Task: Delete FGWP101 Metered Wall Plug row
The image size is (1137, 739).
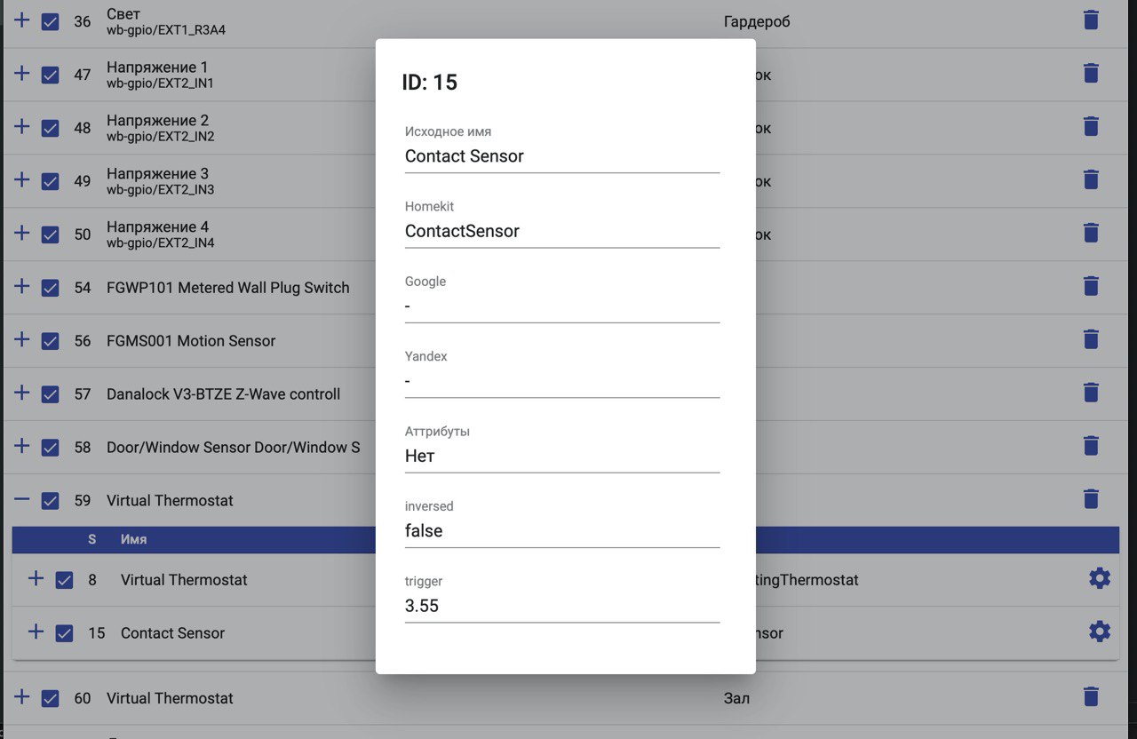Action: point(1092,286)
